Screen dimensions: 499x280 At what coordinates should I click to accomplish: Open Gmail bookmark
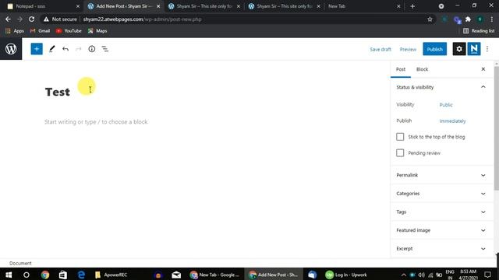pyautogui.click(x=40, y=31)
